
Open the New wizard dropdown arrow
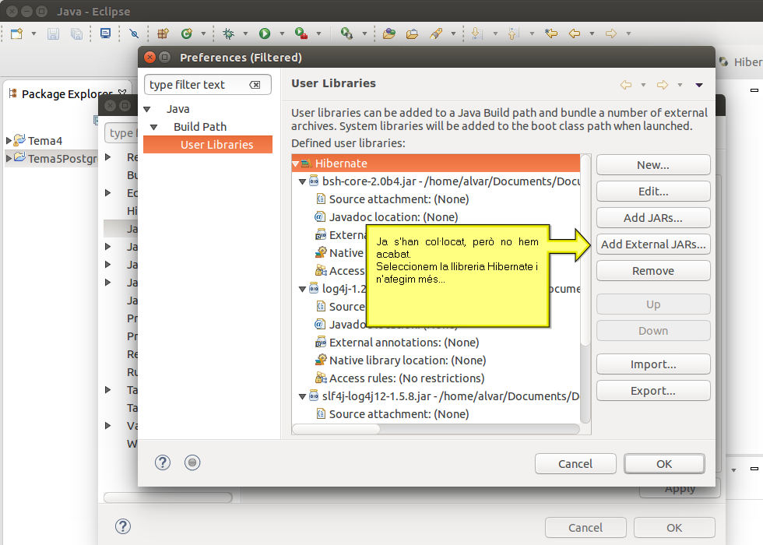(x=33, y=33)
